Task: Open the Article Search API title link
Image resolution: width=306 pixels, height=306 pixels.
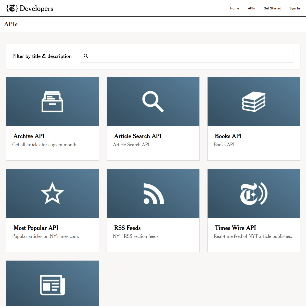Action: [x=138, y=136]
